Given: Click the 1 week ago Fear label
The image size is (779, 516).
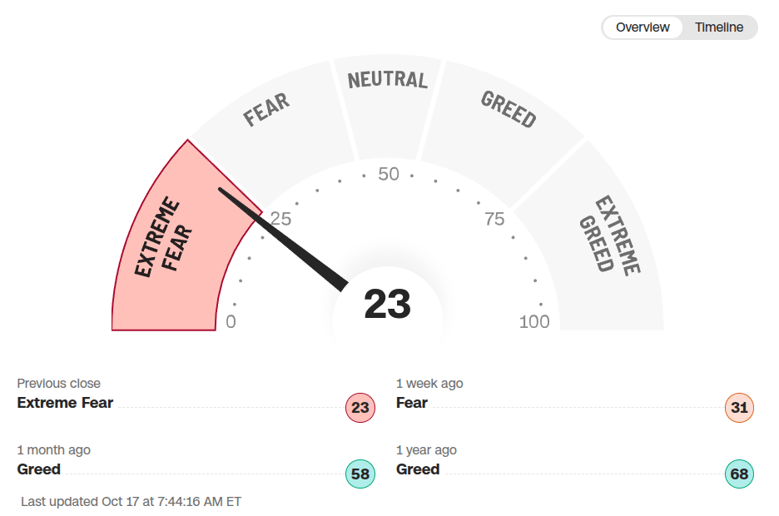Looking at the screenshot, I should tap(412, 403).
